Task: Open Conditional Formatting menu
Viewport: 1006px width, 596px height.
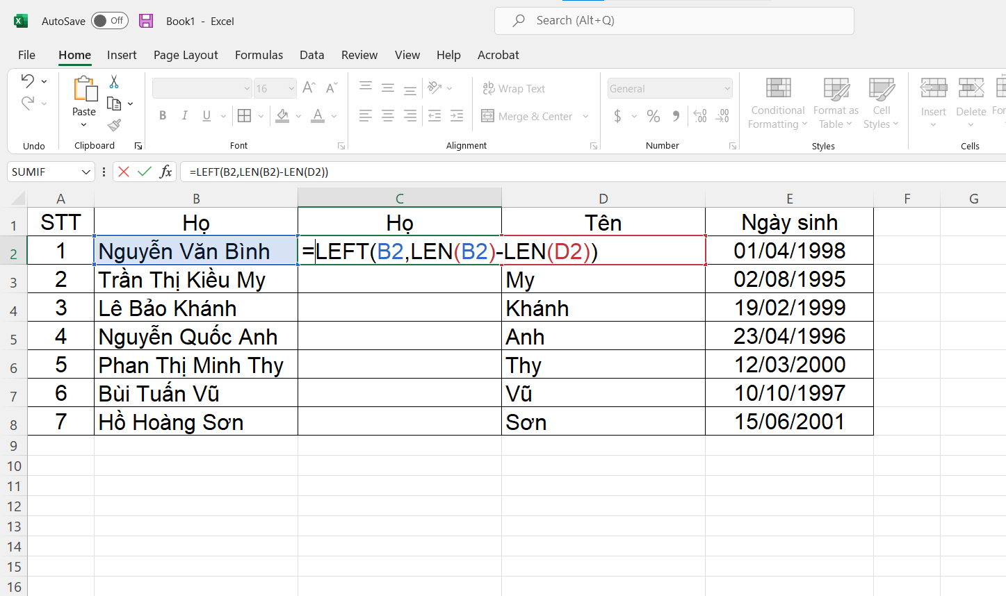Action: pos(778,104)
